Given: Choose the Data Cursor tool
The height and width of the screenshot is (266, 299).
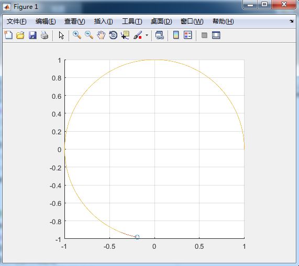Looking at the screenshot, I should click(x=125, y=35).
